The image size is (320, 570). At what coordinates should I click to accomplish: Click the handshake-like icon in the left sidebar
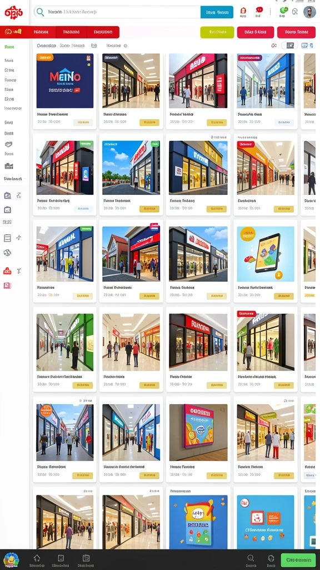point(9,144)
